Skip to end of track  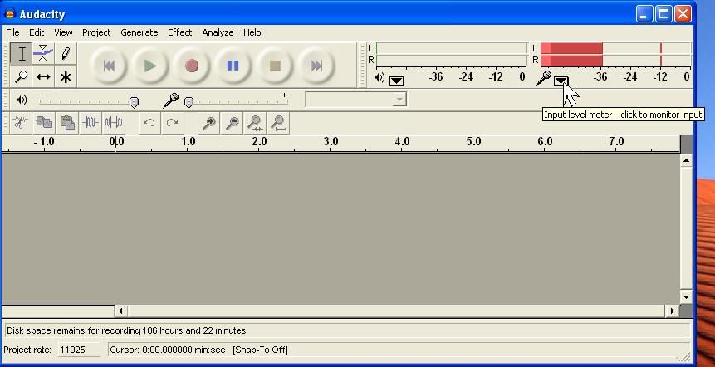click(316, 66)
